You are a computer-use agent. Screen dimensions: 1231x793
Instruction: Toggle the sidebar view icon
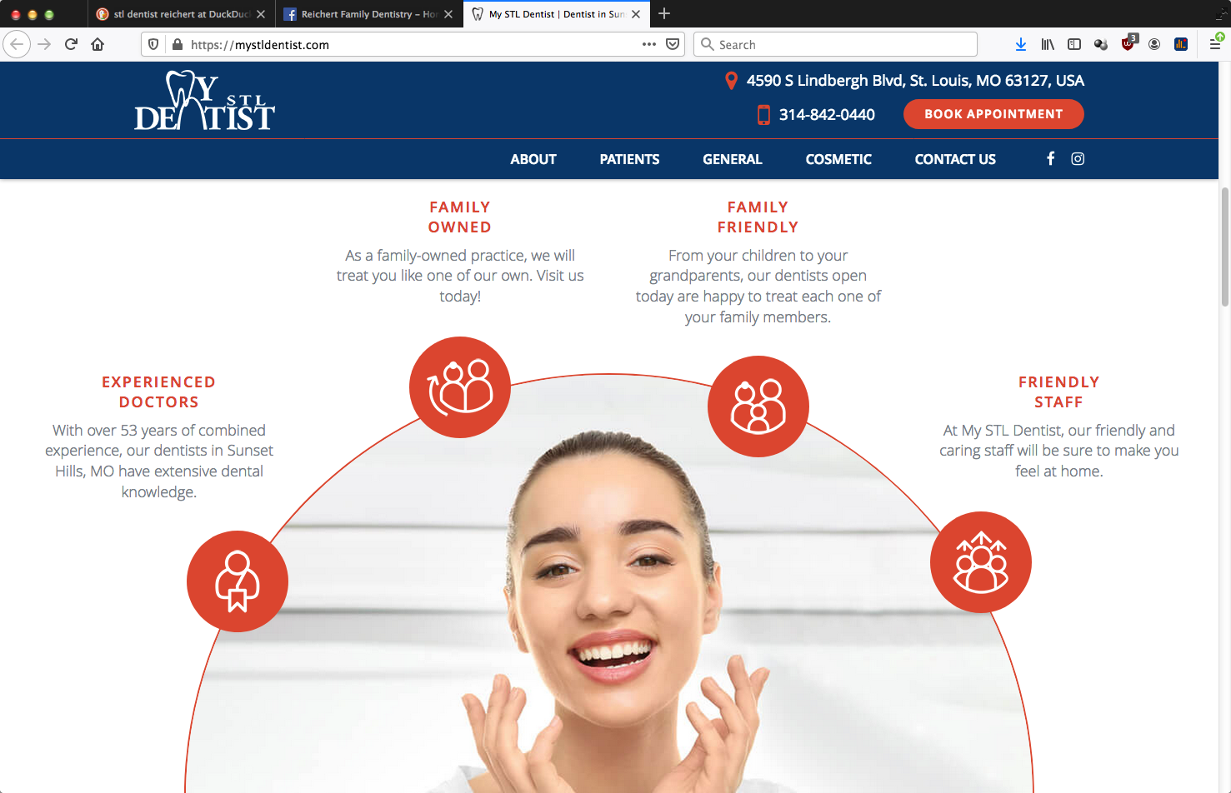1074,44
